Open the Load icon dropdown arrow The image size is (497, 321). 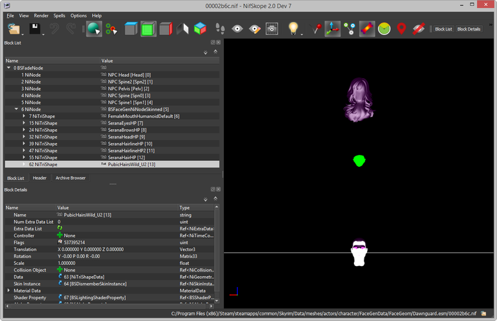(x=23, y=34)
